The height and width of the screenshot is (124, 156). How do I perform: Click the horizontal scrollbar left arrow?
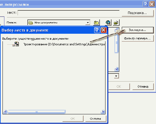click(5, 112)
